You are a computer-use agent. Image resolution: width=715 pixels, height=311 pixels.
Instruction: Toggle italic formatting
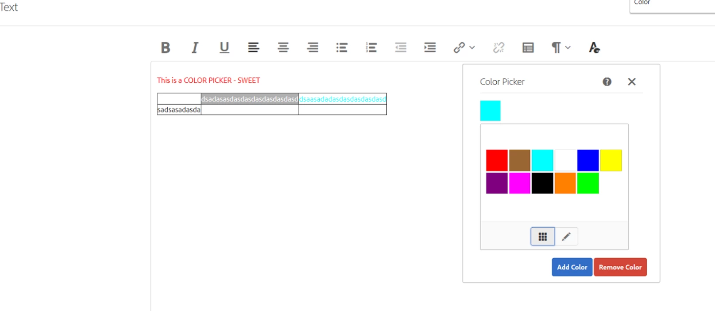[x=195, y=47]
